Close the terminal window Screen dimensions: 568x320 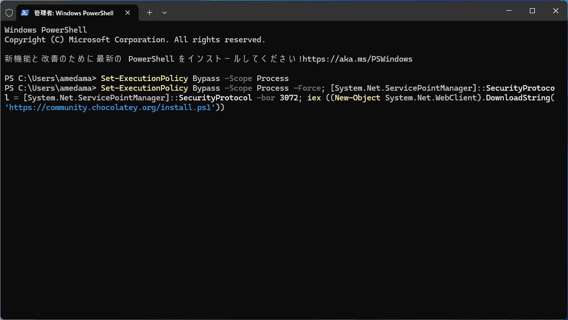[556, 11]
